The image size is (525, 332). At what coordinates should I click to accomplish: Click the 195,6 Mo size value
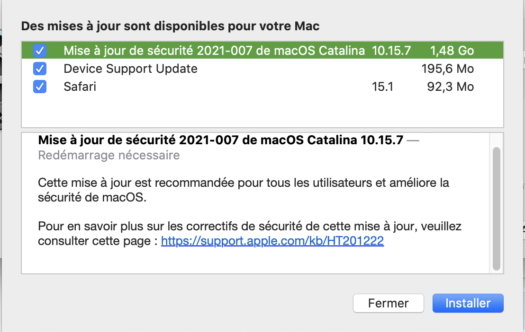pyautogui.click(x=447, y=69)
